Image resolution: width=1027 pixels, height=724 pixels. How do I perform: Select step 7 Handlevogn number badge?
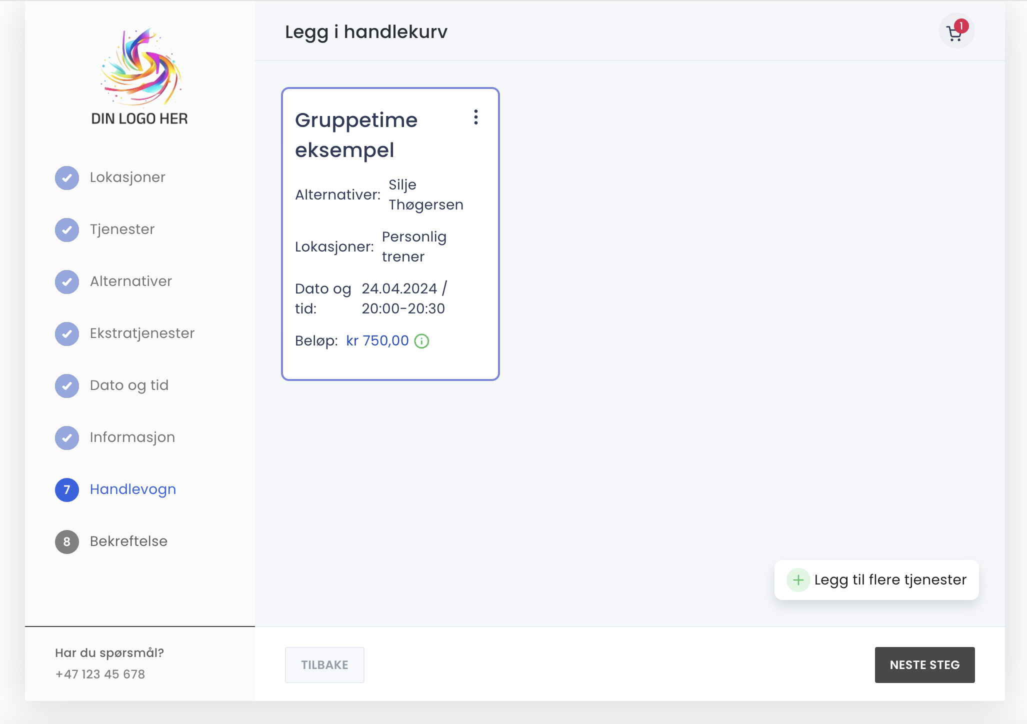coord(67,490)
